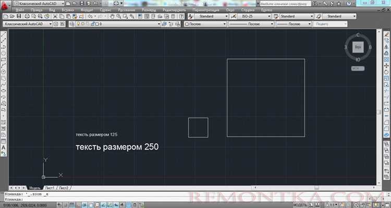This screenshot has width=391, height=208.
Task: Click the Undo arrow in Standard toolbar
Action: [90, 16]
